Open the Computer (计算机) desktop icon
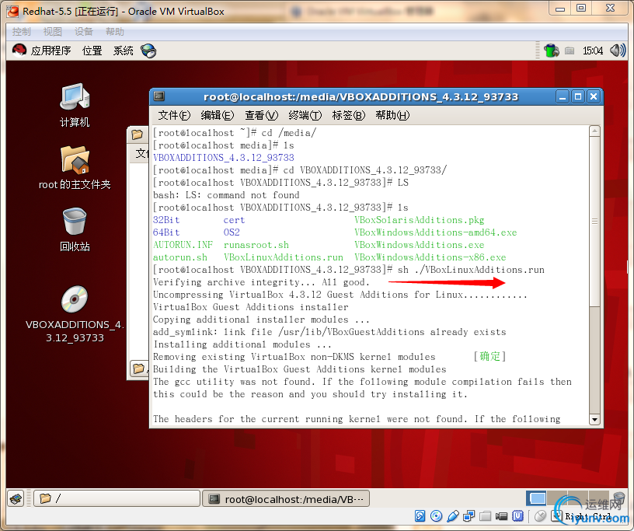This screenshot has width=634, height=531. 75,97
